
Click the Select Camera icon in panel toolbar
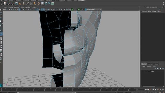[x=5, y=9]
